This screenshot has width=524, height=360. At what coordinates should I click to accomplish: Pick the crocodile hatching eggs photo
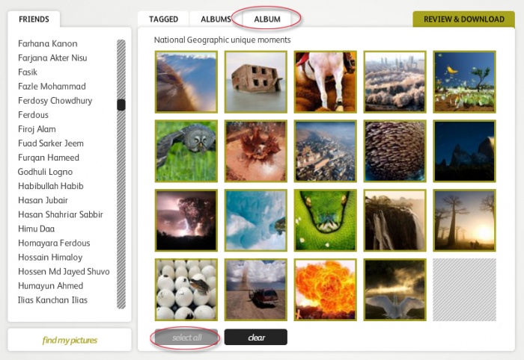pos(186,290)
